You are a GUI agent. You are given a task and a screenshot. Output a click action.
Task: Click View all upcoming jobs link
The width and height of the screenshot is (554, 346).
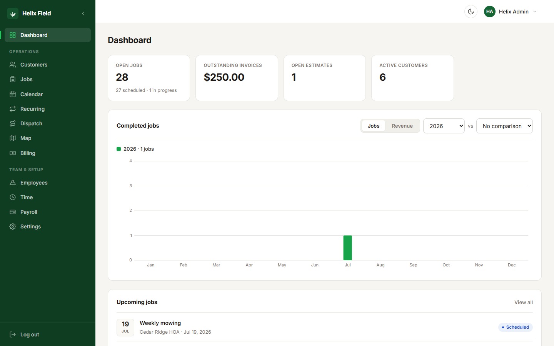[x=524, y=302]
